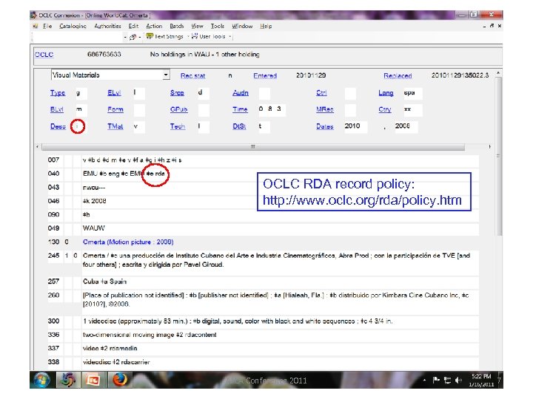Click the User Tools toolbar button
Viewport: 533px width, 399px height.
208,36
